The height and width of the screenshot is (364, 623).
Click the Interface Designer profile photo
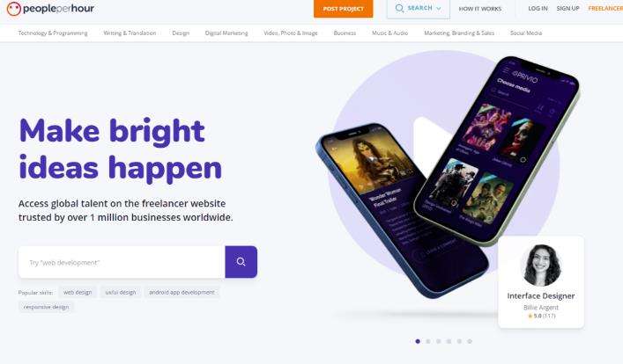point(540,265)
